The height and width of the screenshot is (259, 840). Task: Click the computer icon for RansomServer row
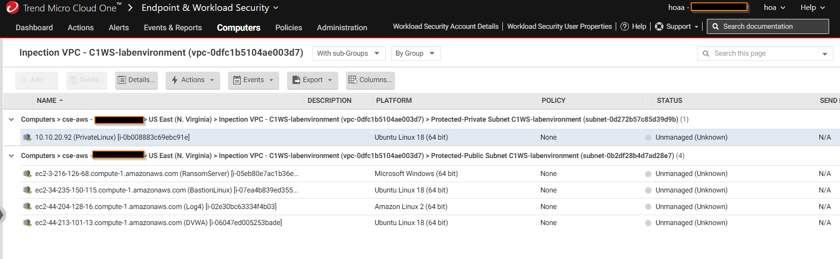(27, 174)
